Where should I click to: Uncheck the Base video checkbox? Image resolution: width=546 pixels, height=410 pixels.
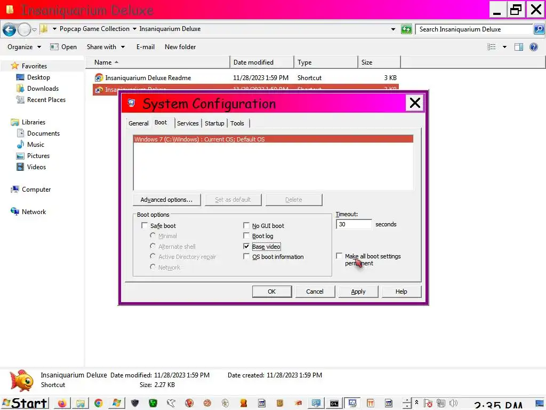(246, 246)
